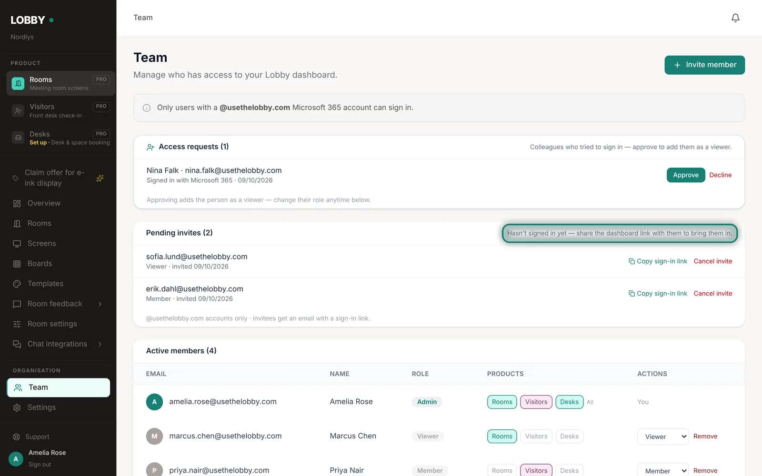This screenshot has height=476, width=762.
Task: Cancel invite for sofia.lund@usethelobby.com
Action: [x=713, y=261]
